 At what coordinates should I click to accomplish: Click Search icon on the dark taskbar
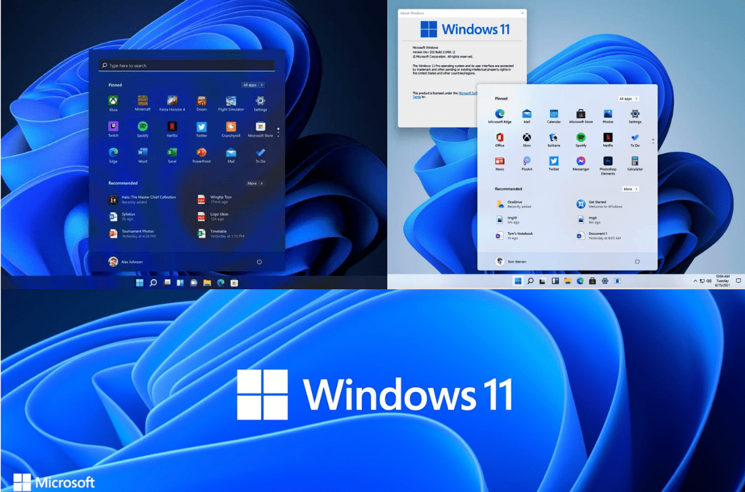153,283
